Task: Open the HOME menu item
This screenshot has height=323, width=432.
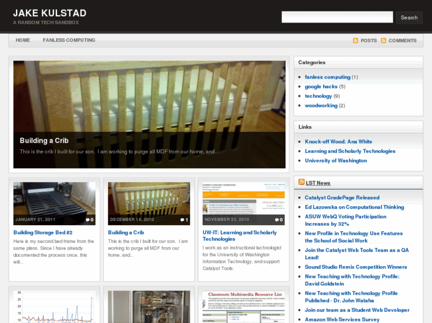Action: click(x=23, y=40)
